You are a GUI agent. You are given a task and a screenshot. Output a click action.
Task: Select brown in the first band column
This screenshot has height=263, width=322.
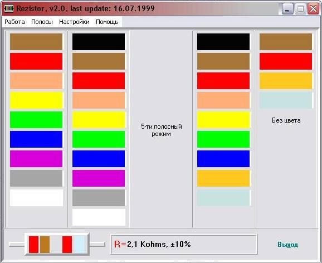click(x=36, y=42)
